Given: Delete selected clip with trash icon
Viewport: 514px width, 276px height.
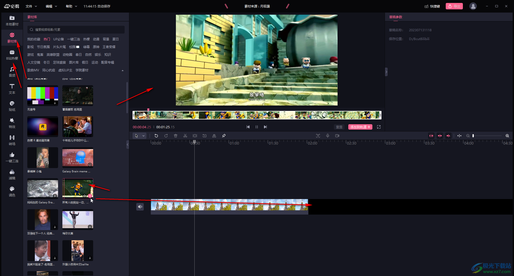Looking at the screenshot, I should tap(176, 136).
